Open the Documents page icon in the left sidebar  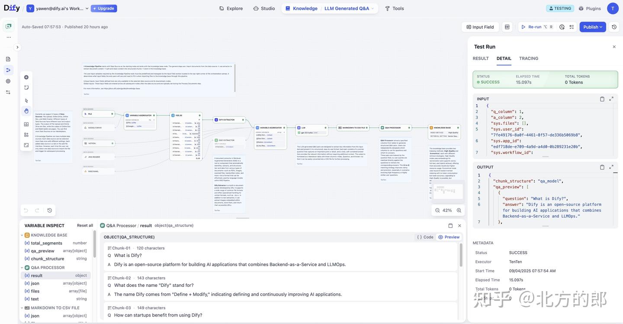8,59
